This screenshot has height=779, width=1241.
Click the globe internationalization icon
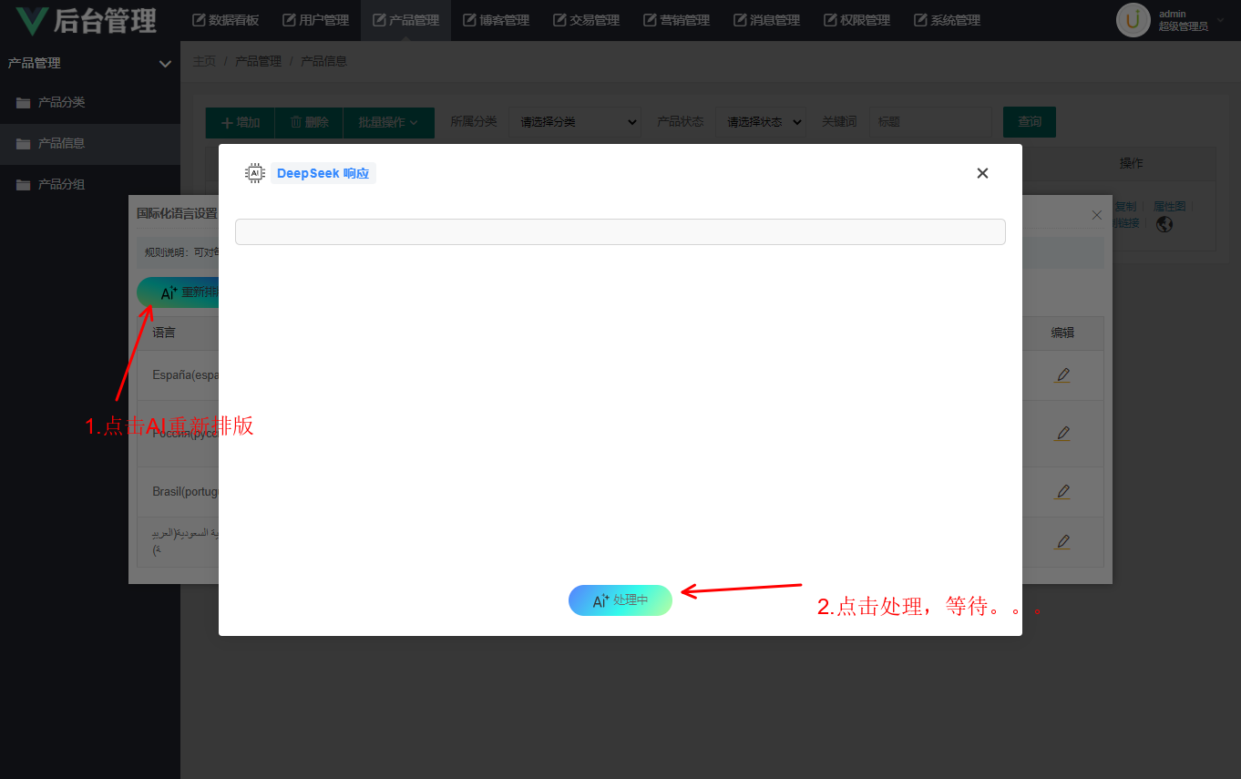point(1164,224)
